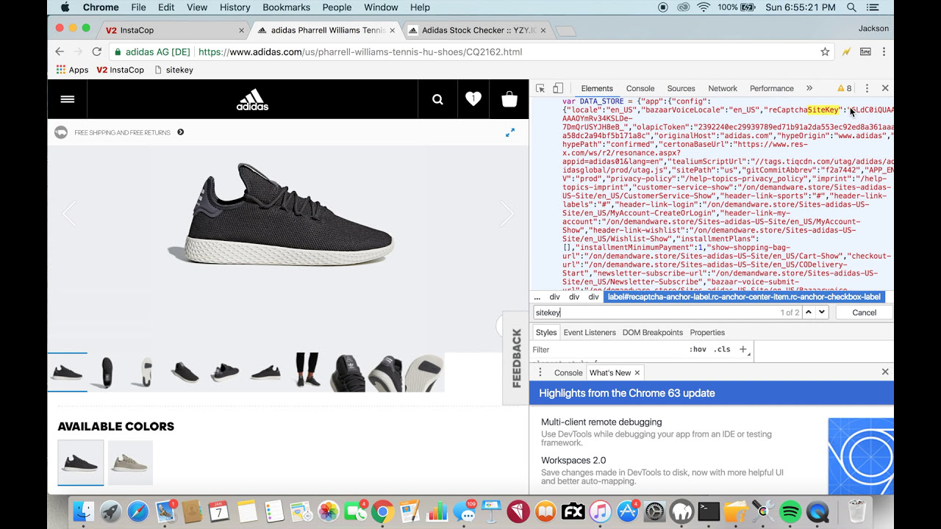Click the address bar URL
The image size is (941, 529).
coord(360,52)
